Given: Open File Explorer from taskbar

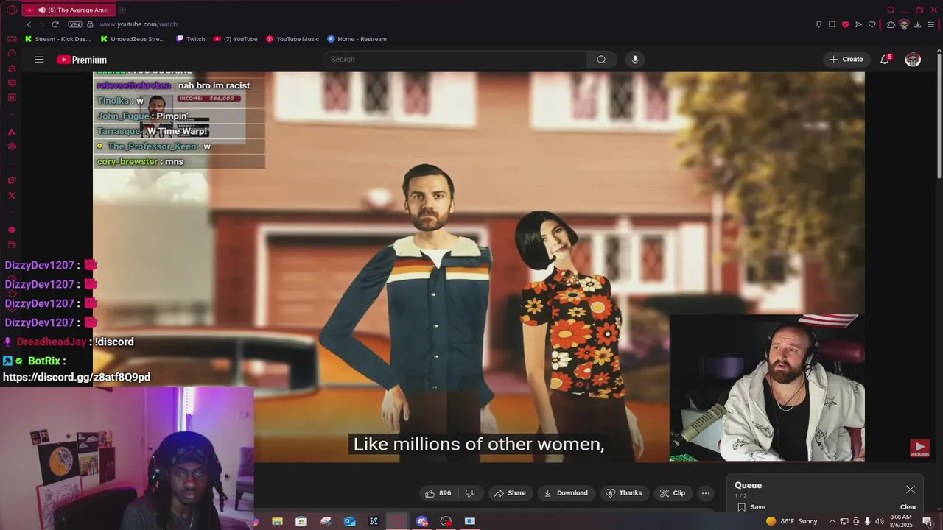Looking at the screenshot, I should (277, 521).
